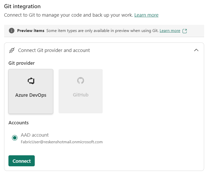
Task: Click the Git integration heading
Action: (22, 6)
